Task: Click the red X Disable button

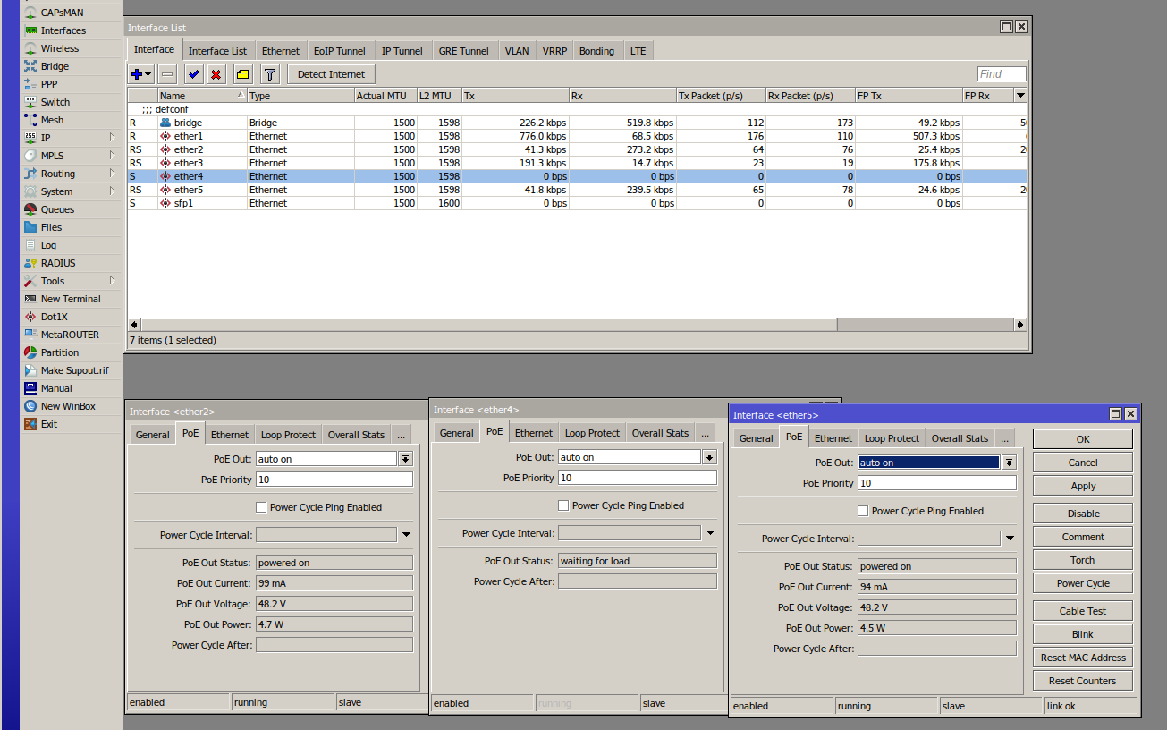Action: click(x=216, y=74)
